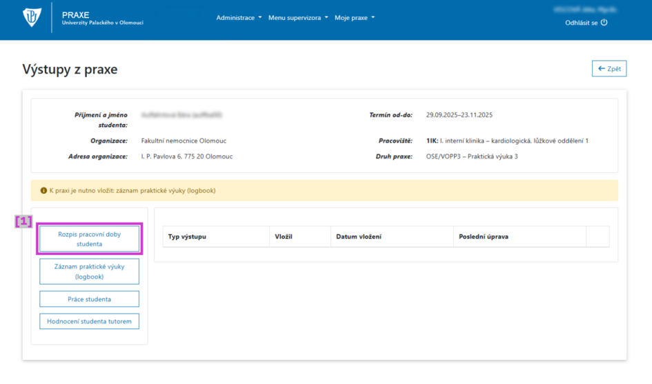
Task: Go back with the Zpět button
Action: 609,68
